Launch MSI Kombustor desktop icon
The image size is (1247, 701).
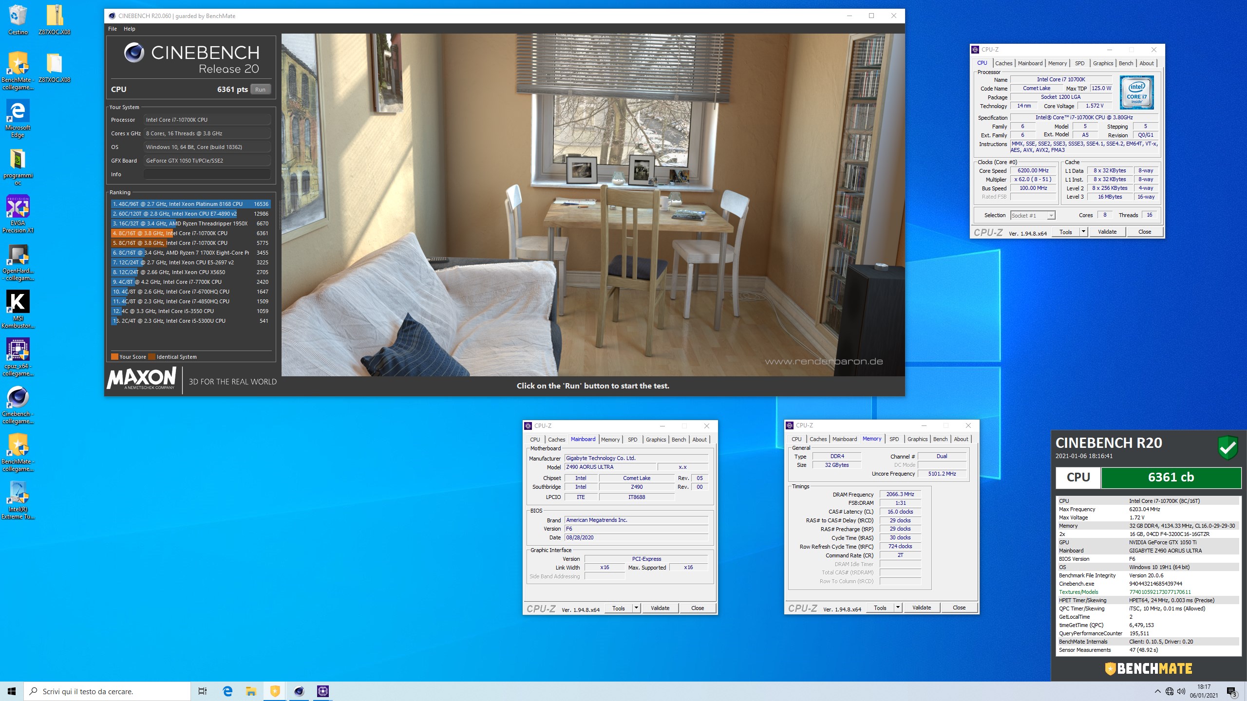pos(18,309)
